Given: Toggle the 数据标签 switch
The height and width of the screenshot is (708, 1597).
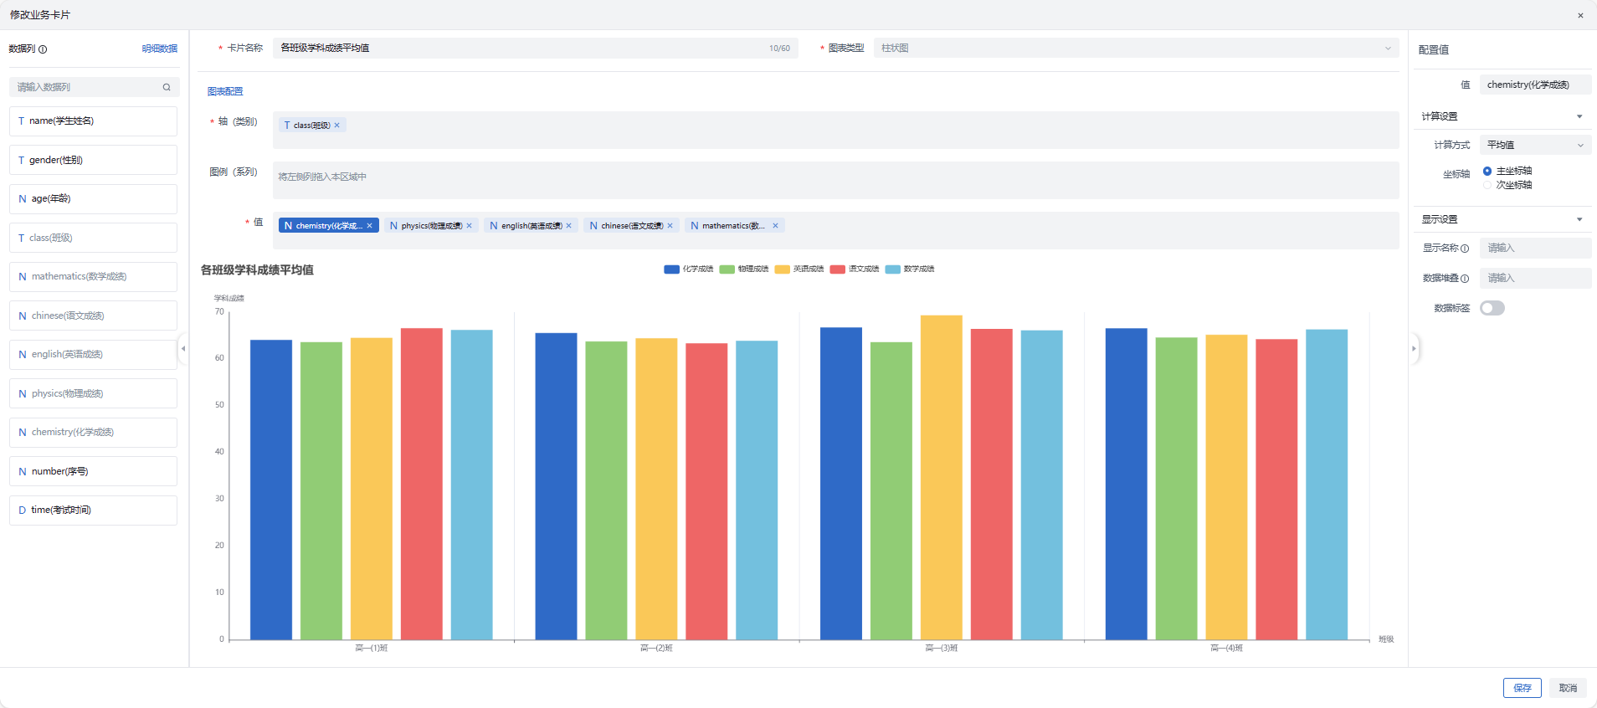Looking at the screenshot, I should 1492,308.
